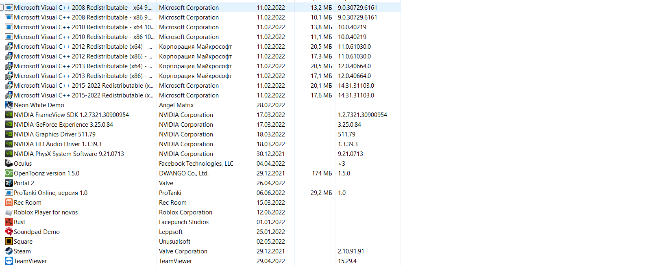This screenshot has width=664, height=266.
Task: Click the NVIDIA FrameView SDK icon
Action: 9,115
